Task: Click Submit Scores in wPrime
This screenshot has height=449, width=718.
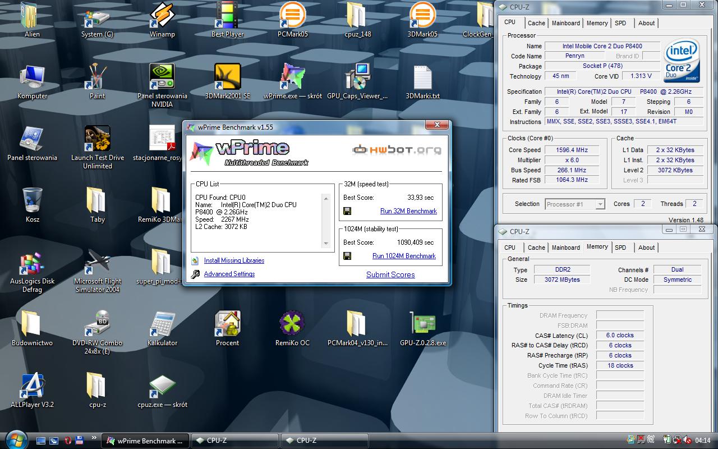Action: 390,274
